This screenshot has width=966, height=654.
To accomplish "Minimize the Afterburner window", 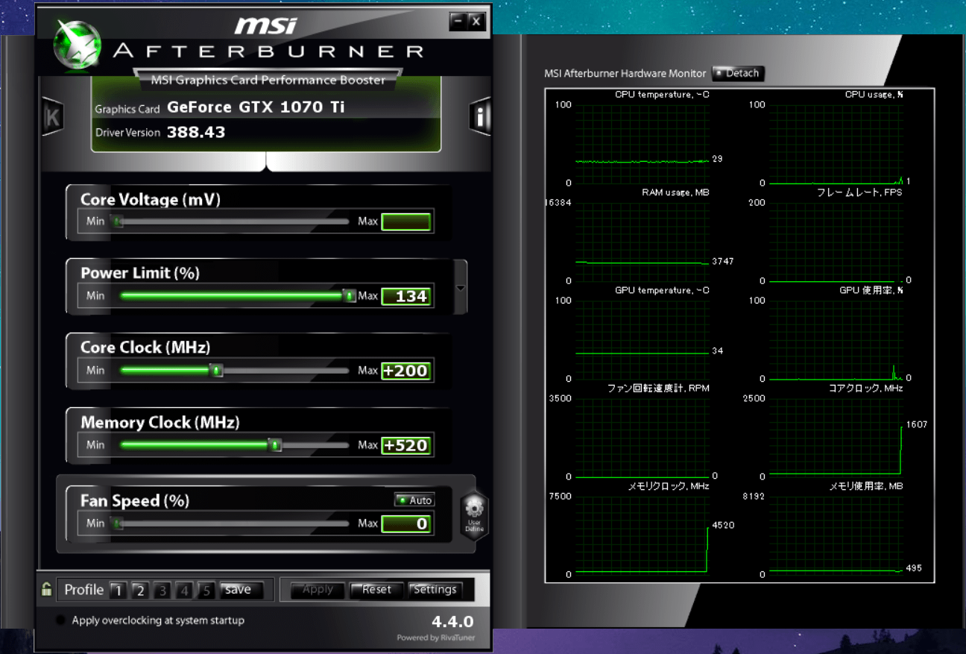I will coord(458,21).
